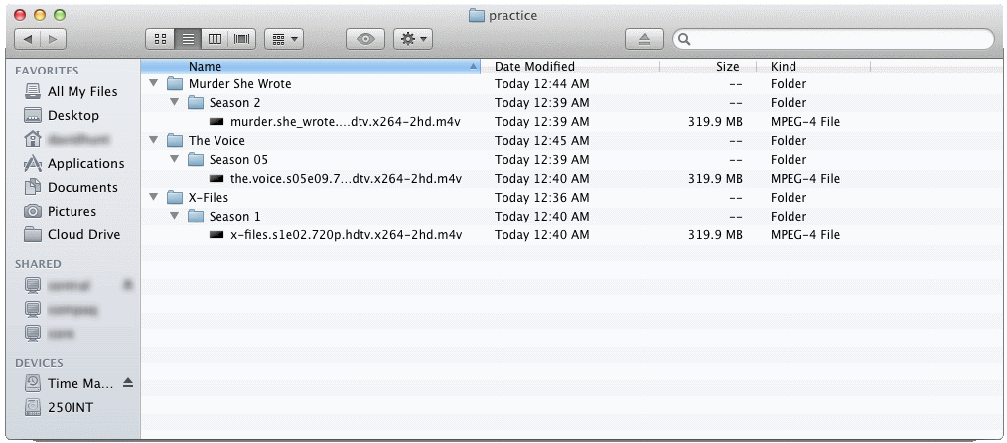The image size is (1007, 443).
Task: Collapse the Season 1 folder
Action: pyautogui.click(x=174, y=216)
